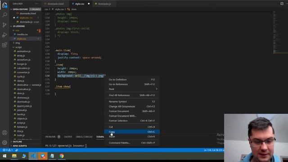Click the orange taskbar app icon
Image resolution: width=288 pixels, height=162 pixels.
click(43, 156)
